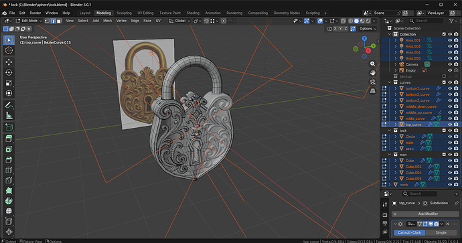Uncheck the curves collection checkbox
The height and width of the screenshot is (243, 462).
pyautogui.click(x=444, y=82)
